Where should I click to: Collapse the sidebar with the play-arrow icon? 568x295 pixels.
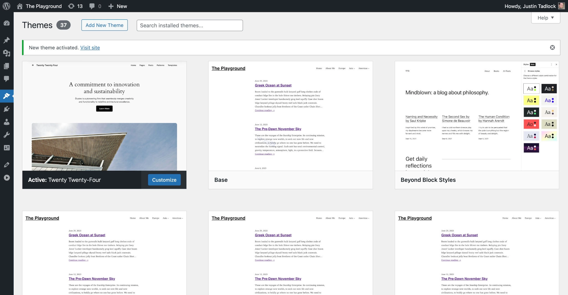7,178
